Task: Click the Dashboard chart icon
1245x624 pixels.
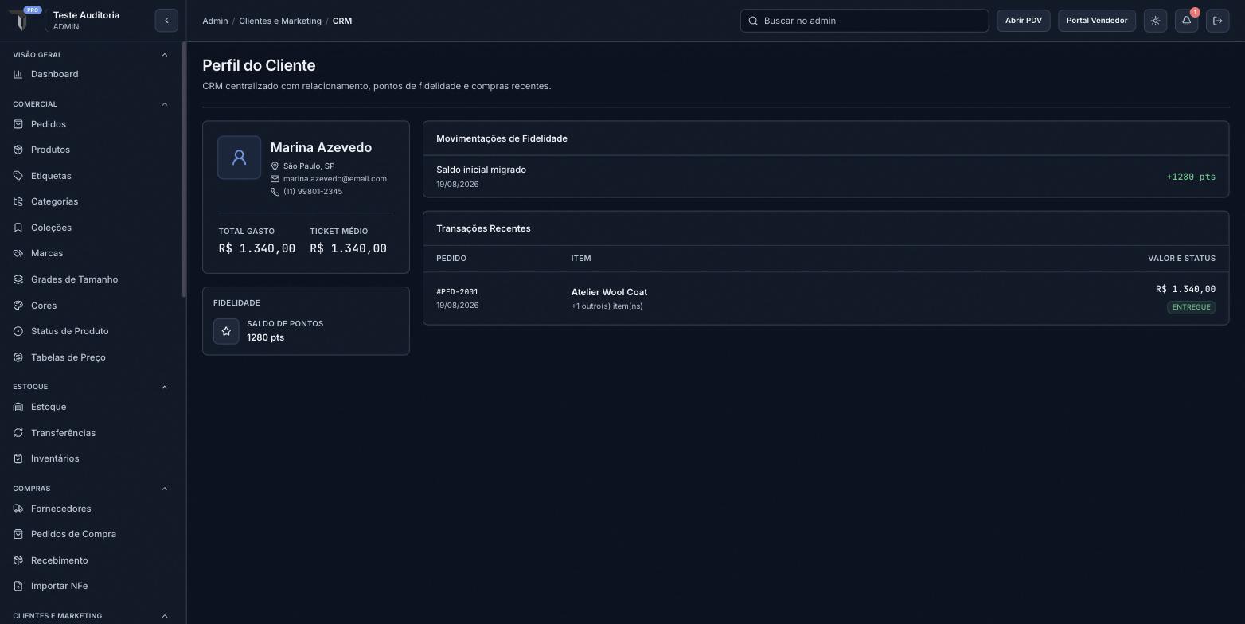Action: [18, 74]
